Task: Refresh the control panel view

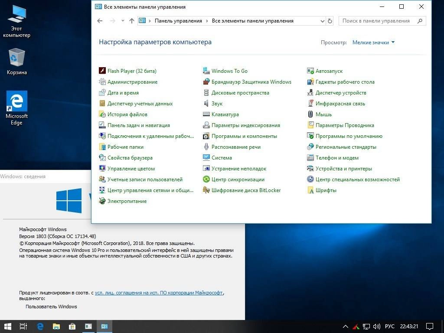Action: [330, 21]
